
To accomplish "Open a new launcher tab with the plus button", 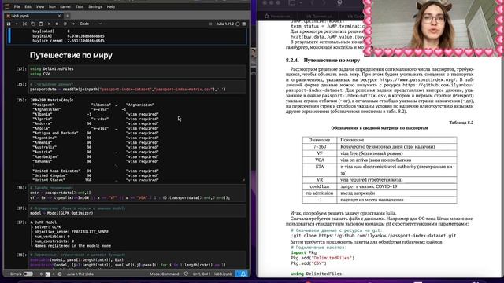I will click(68, 16).
